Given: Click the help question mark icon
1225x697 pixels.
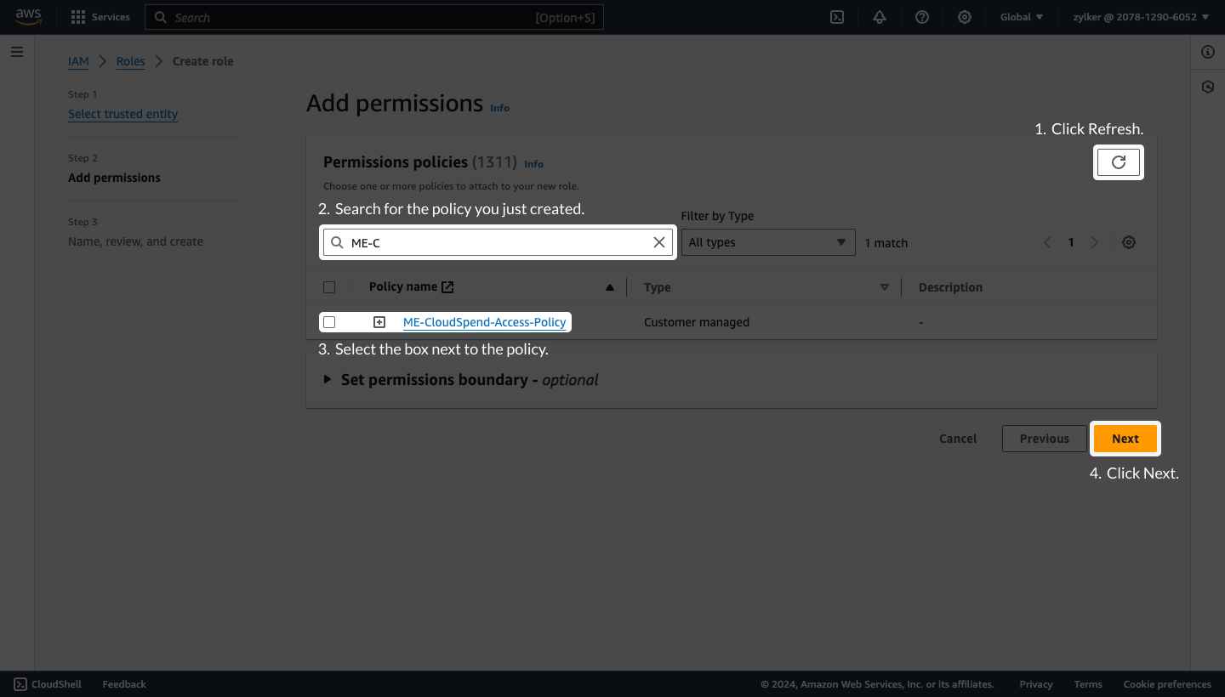Looking at the screenshot, I should (921, 17).
